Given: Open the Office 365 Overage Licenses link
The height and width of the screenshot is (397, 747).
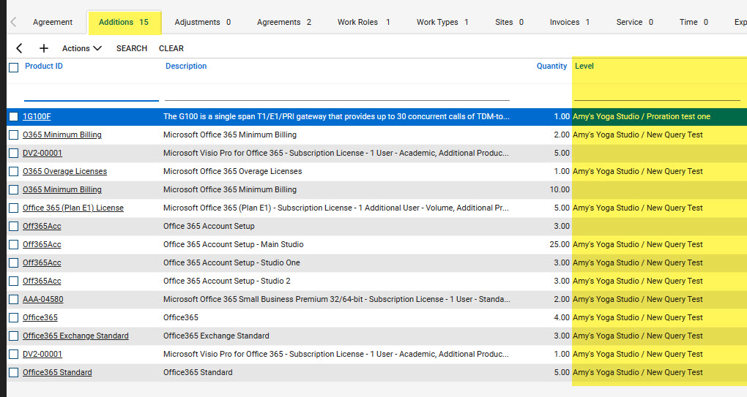Looking at the screenshot, I should [x=64, y=171].
